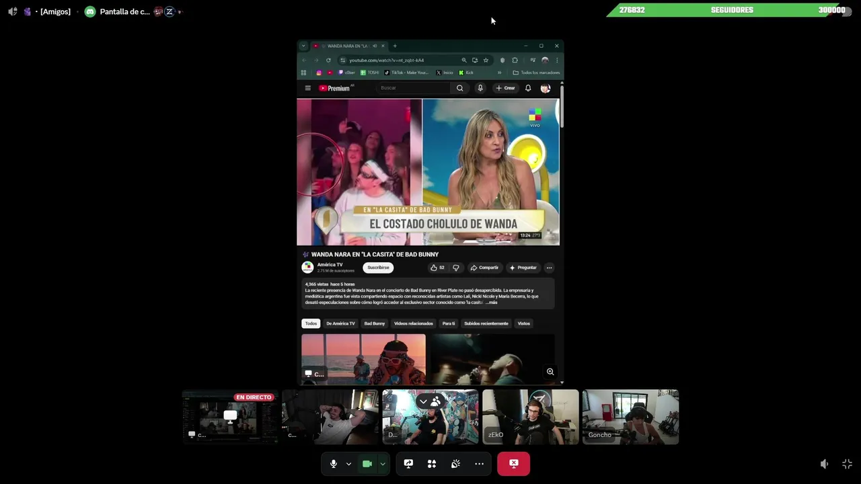This screenshot has height=484, width=861.
Task: Click the YouTube Buscar search field
Action: 414,88
